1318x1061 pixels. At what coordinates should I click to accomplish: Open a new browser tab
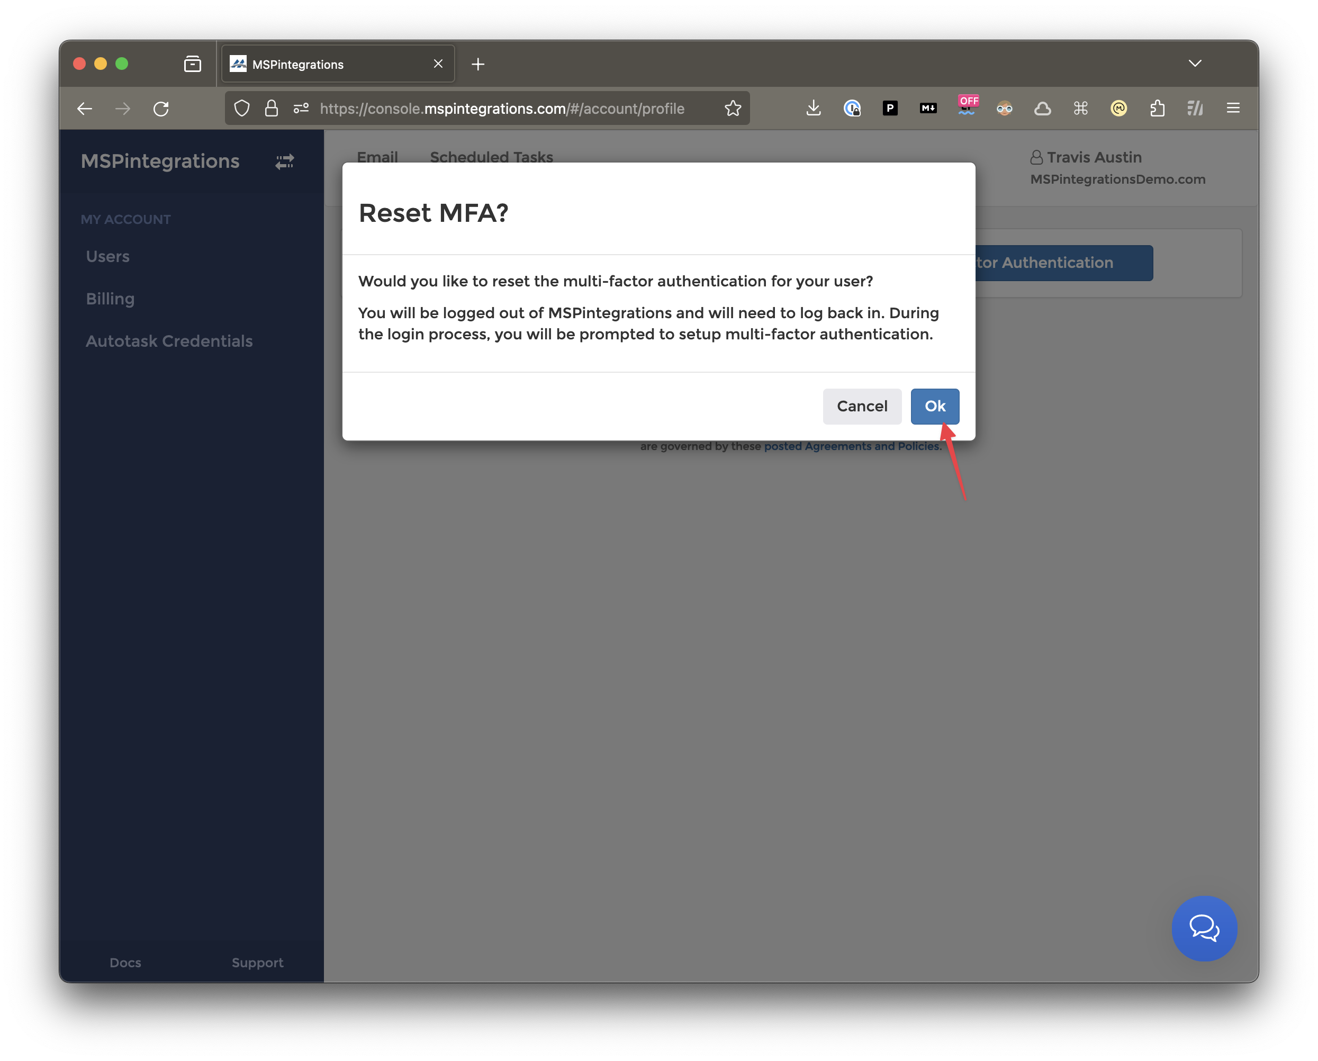pos(478,64)
